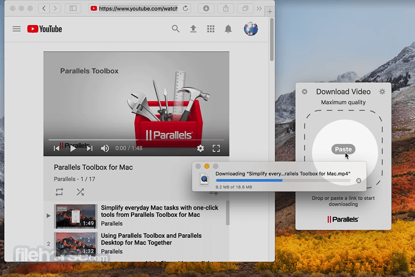This screenshot has height=277, width=415.
Task: Click the Parallels logo in Download Video panel
Action: [x=343, y=219]
